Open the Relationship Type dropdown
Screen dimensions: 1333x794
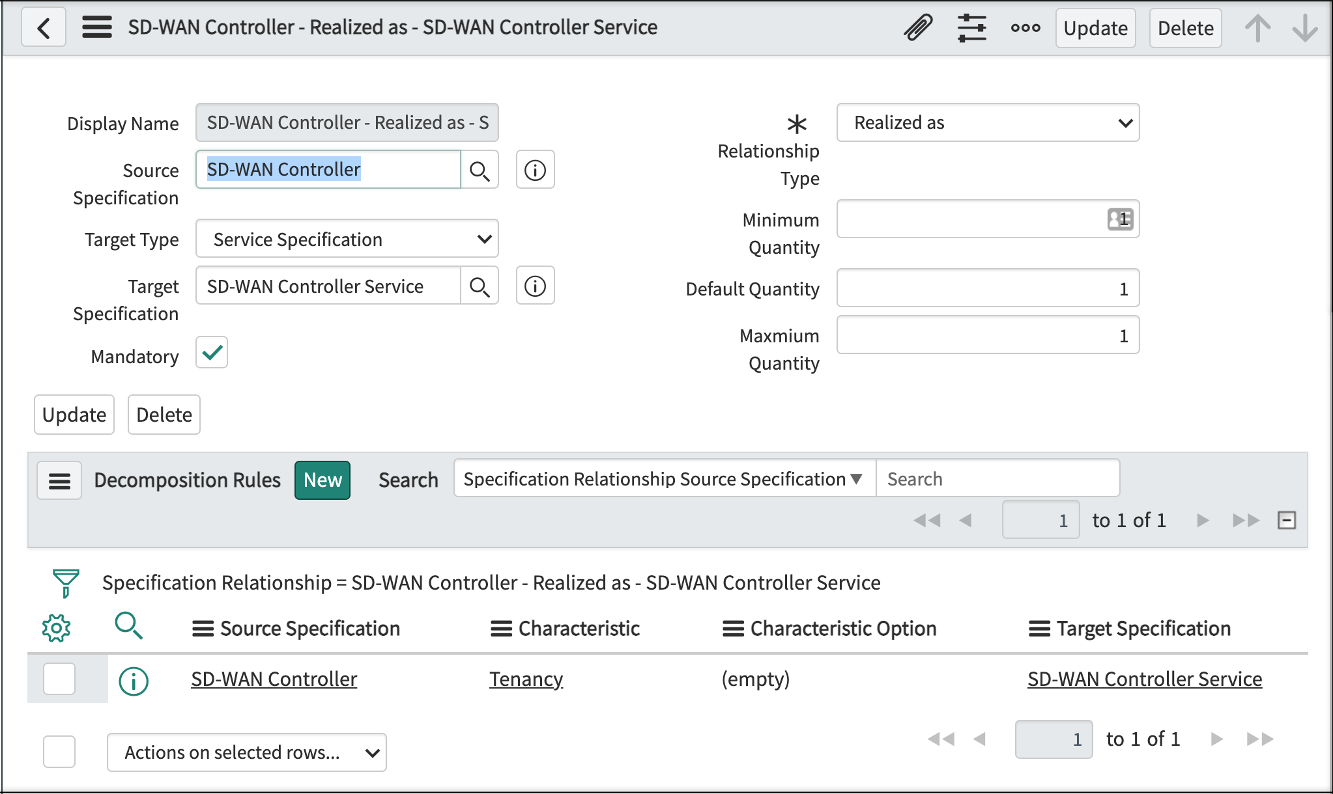pos(988,122)
